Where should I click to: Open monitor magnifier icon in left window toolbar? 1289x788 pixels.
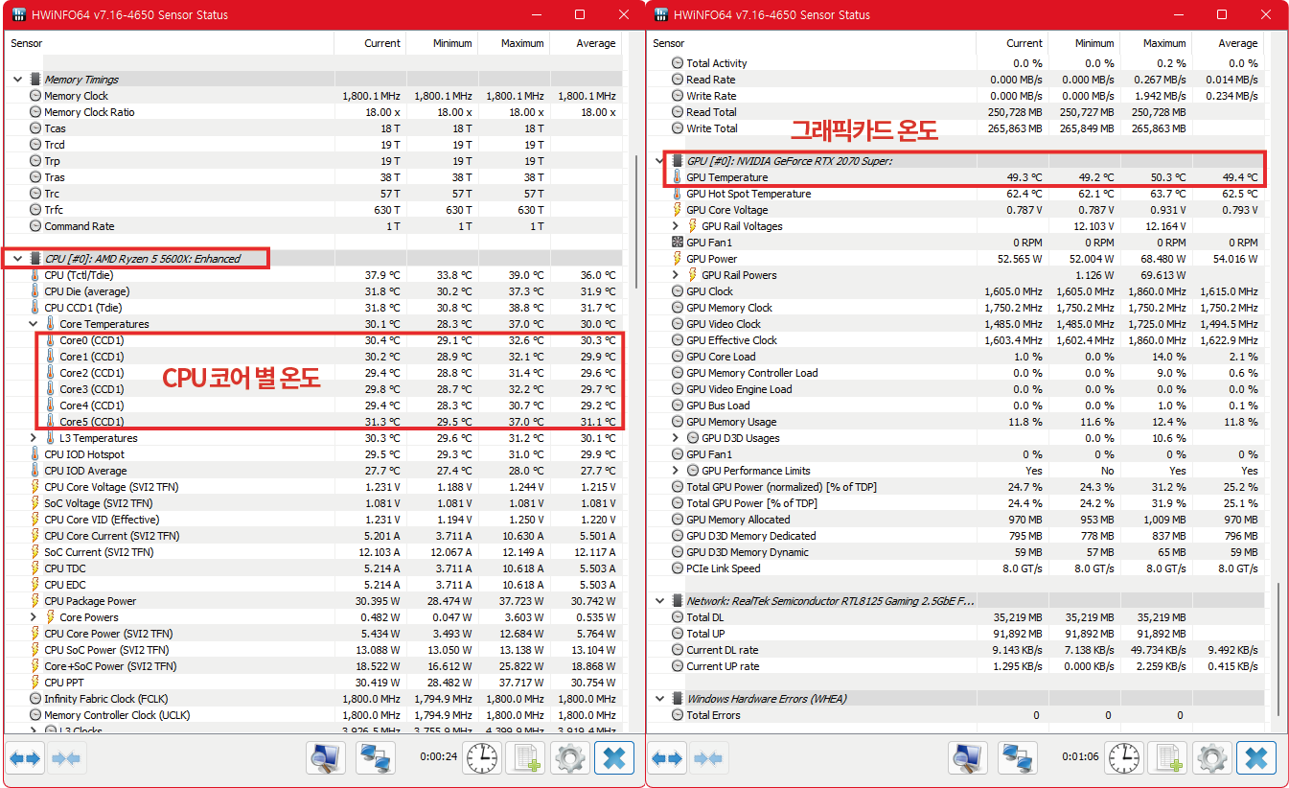[x=326, y=758]
